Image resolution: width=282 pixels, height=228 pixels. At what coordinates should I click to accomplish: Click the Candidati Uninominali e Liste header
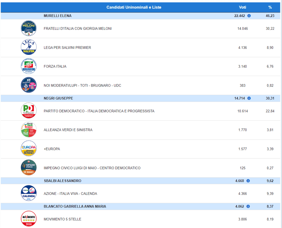tap(134, 7)
